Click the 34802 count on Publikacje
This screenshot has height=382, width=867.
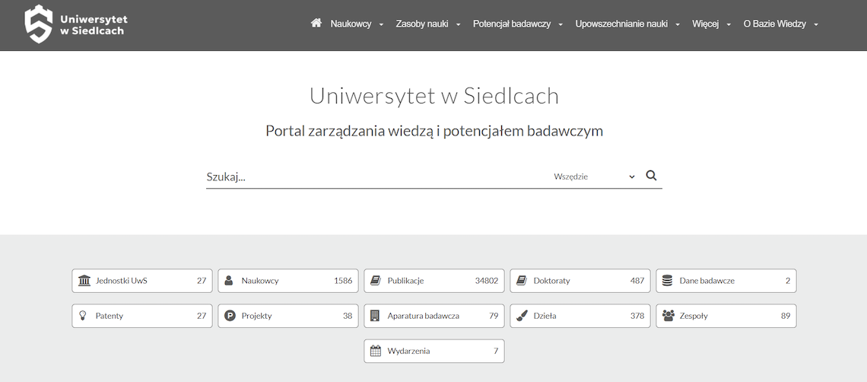point(487,281)
